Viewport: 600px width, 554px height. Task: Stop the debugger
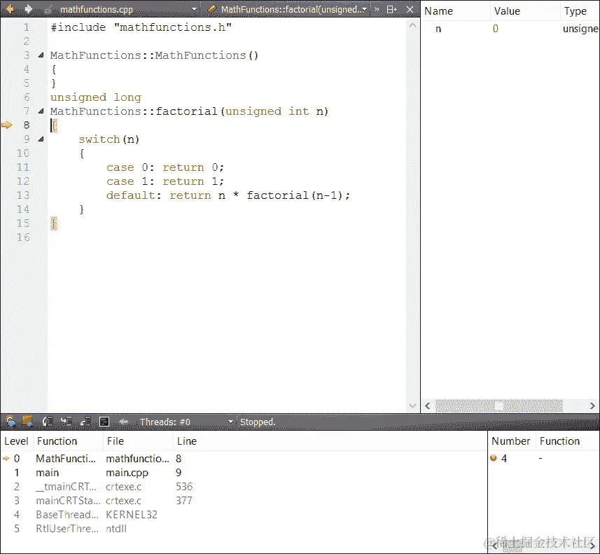point(27,422)
